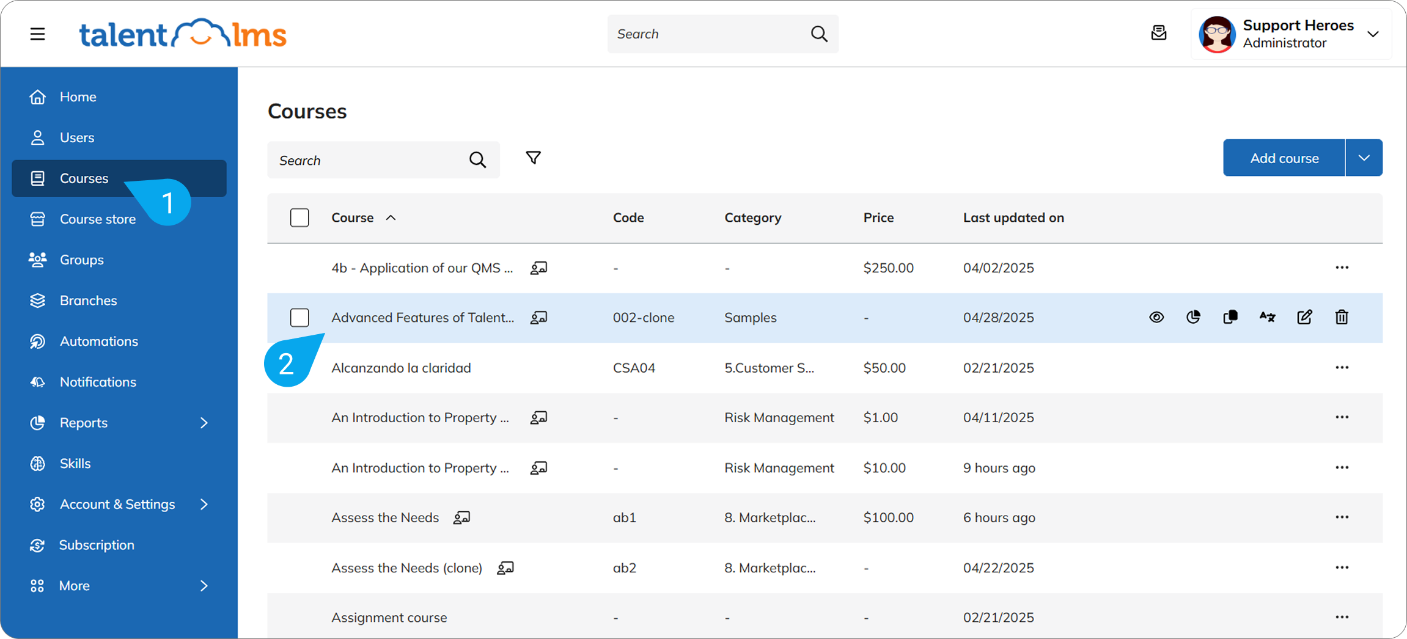1407x639 pixels.
Task: Open 4b - Application of our QMS course
Action: [x=422, y=268]
